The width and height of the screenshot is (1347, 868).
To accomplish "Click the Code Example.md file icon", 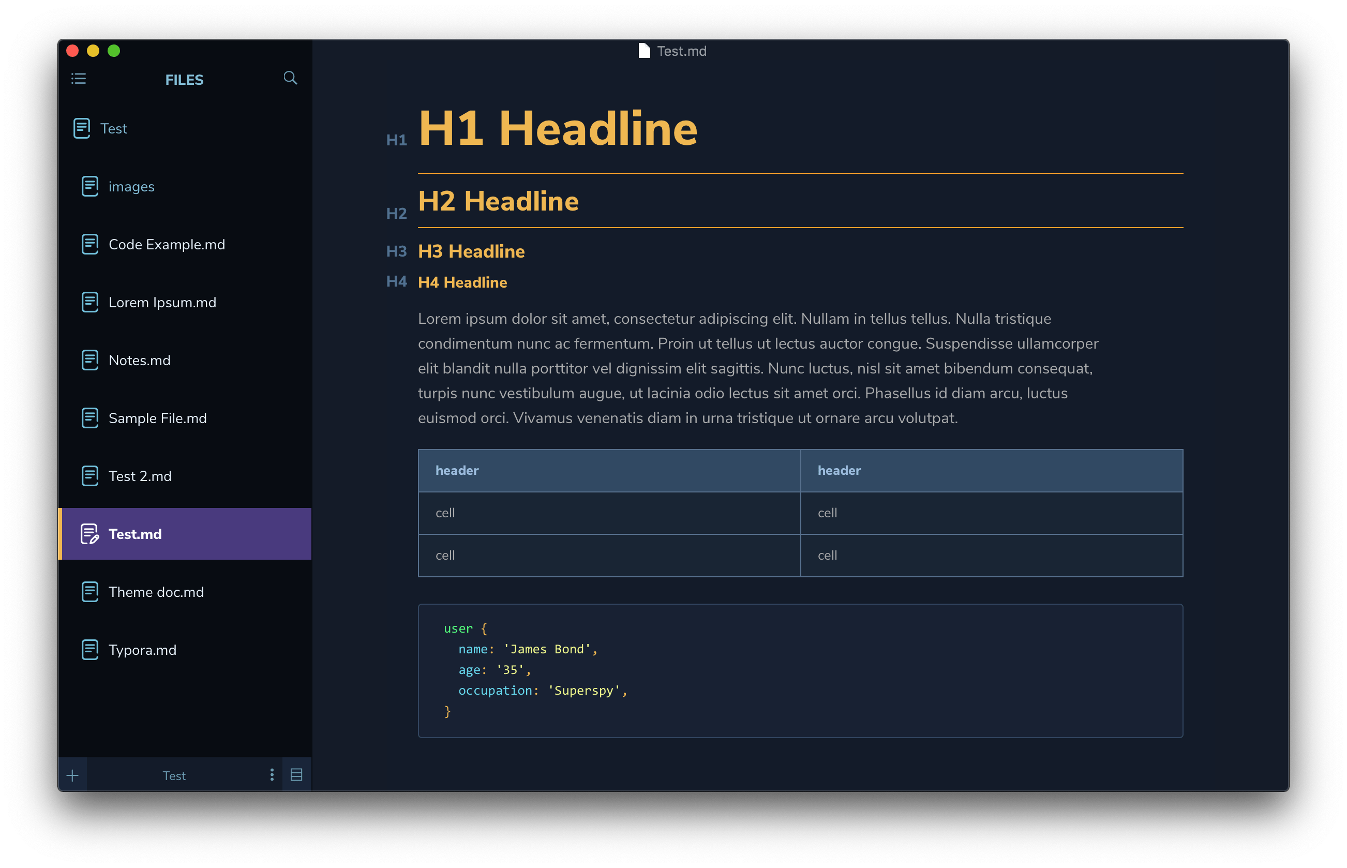I will (x=90, y=244).
